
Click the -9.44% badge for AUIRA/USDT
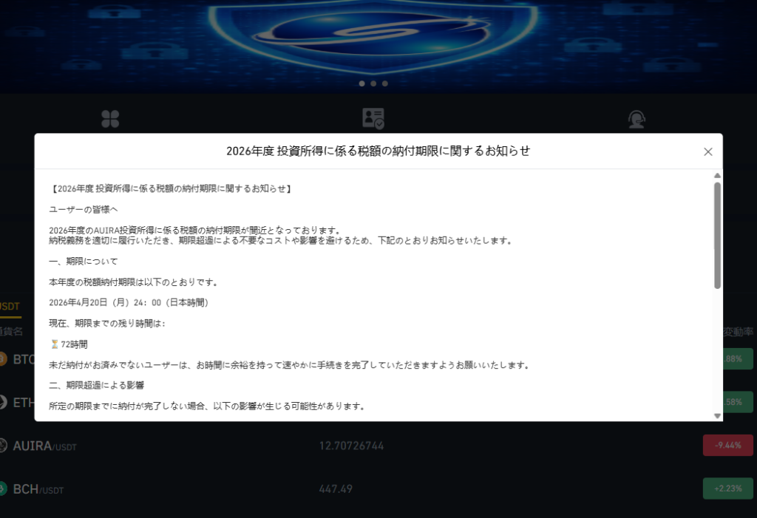click(x=727, y=445)
